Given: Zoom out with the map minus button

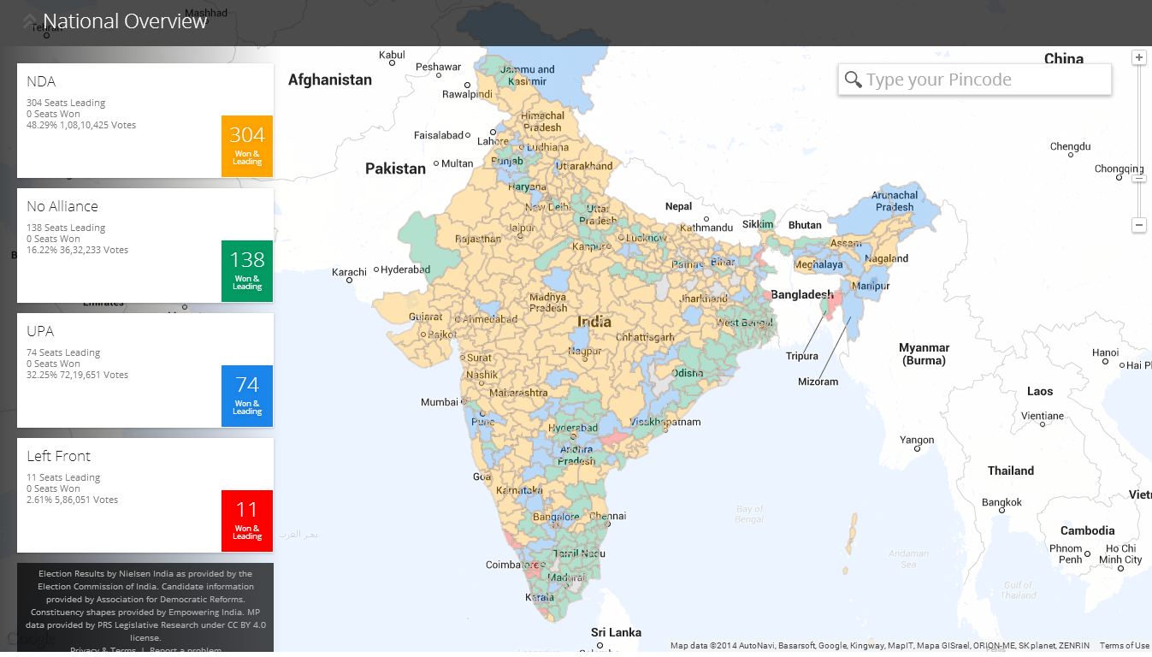Looking at the screenshot, I should pyautogui.click(x=1138, y=225).
